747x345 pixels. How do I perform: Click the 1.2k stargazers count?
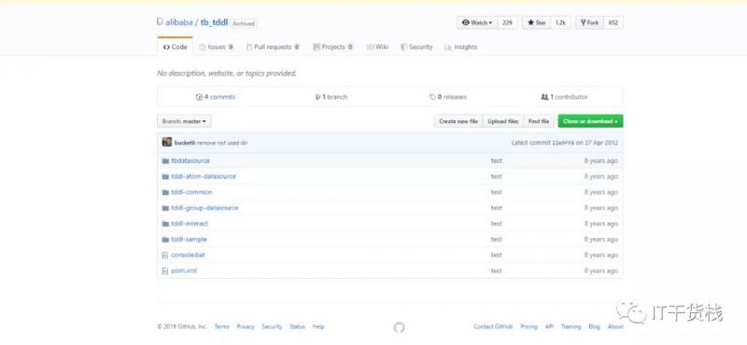[x=560, y=22]
